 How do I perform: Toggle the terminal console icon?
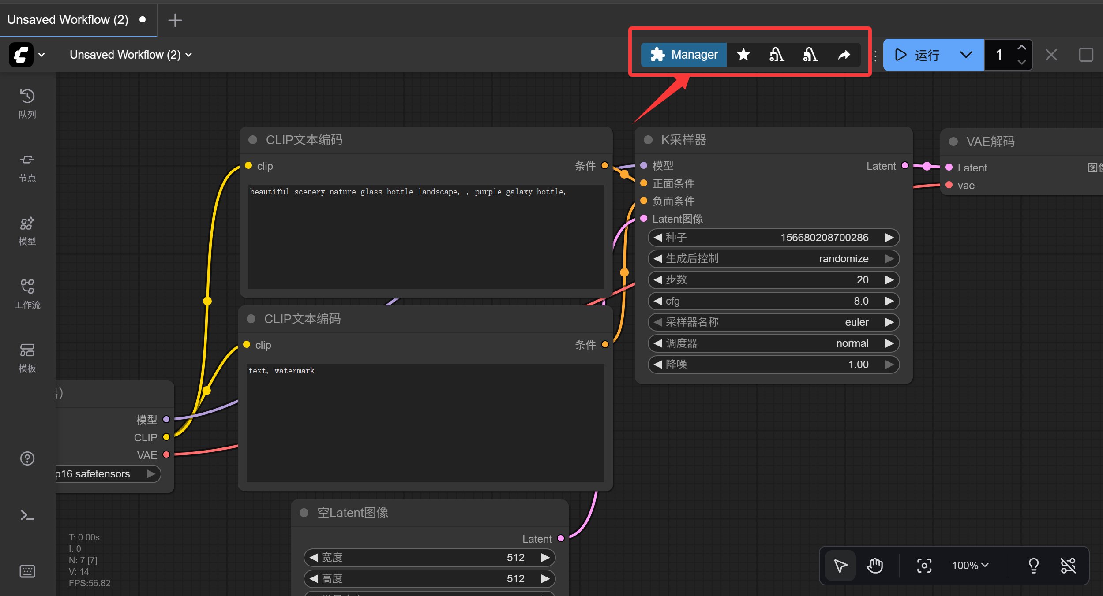coord(27,515)
